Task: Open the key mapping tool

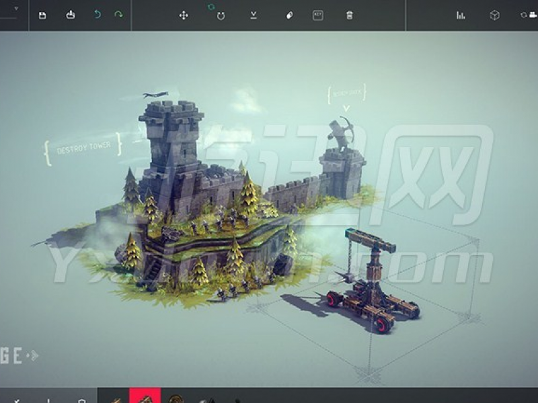Action: (x=318, y=15)
